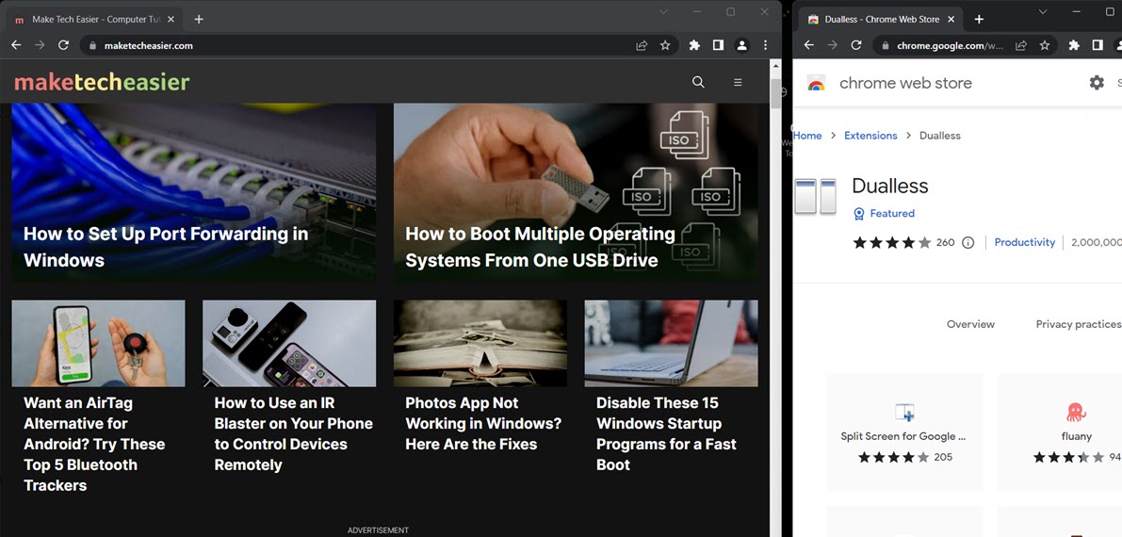Screen dimensions: 1122x537
Task: Open side panel icon in Make Tech Easier window
Action: coord(718,45)
